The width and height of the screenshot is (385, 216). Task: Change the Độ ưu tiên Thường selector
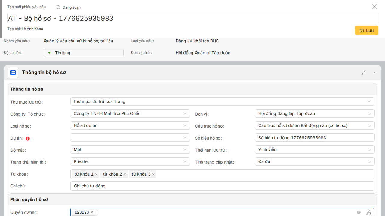pyautogui.click(x=83, y=53)
